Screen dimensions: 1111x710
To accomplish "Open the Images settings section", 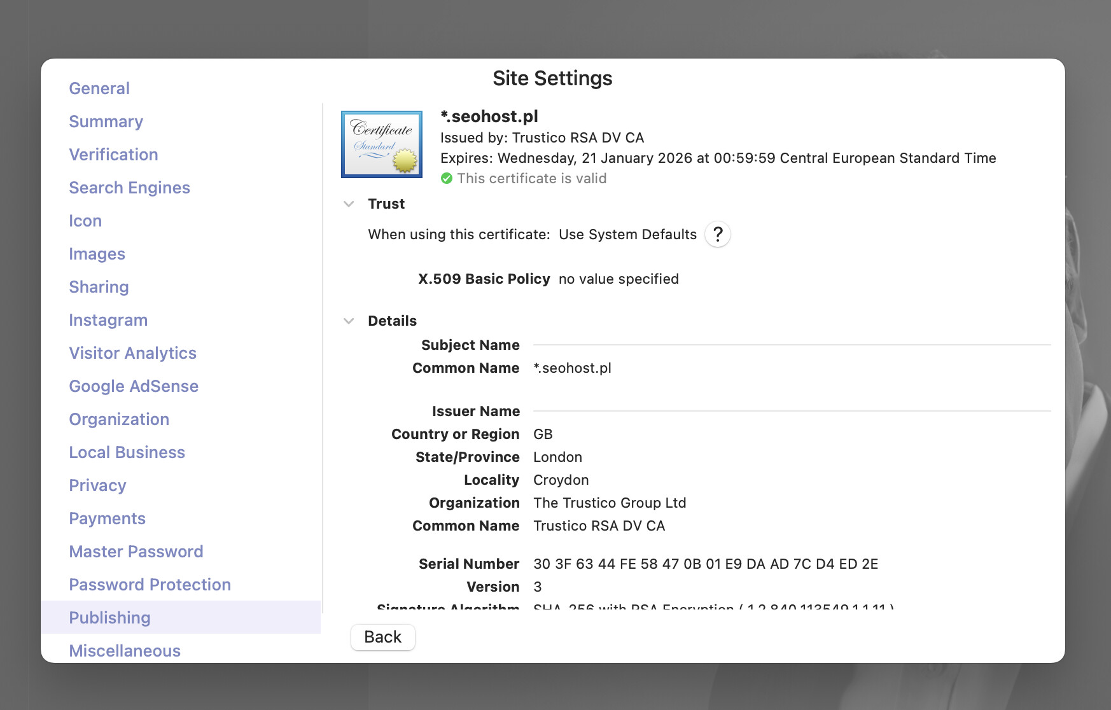I will 97,254.
